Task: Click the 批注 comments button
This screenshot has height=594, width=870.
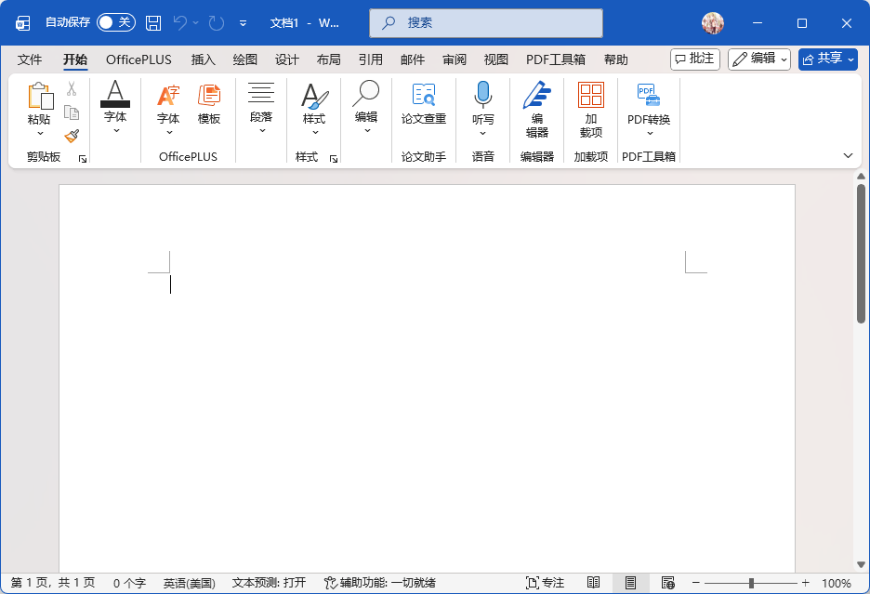Action: (x=694, y=59)
